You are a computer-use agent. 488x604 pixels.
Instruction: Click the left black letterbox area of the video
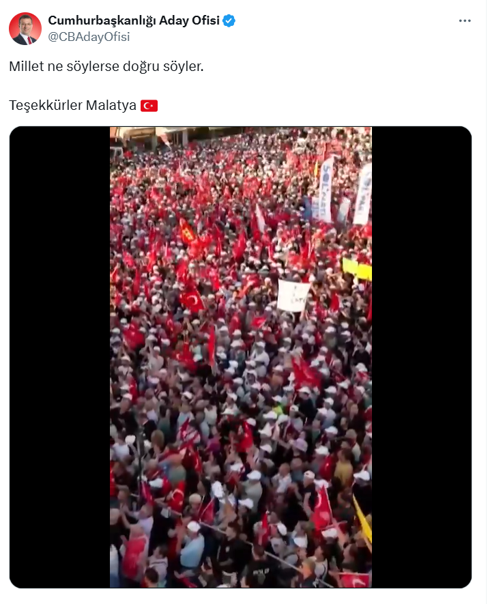59,357
